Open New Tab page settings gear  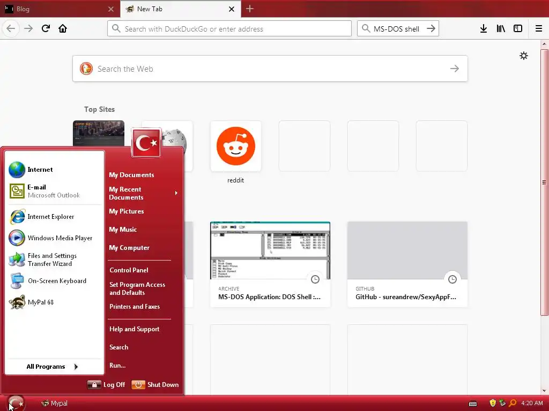click(x=524, y=56)
